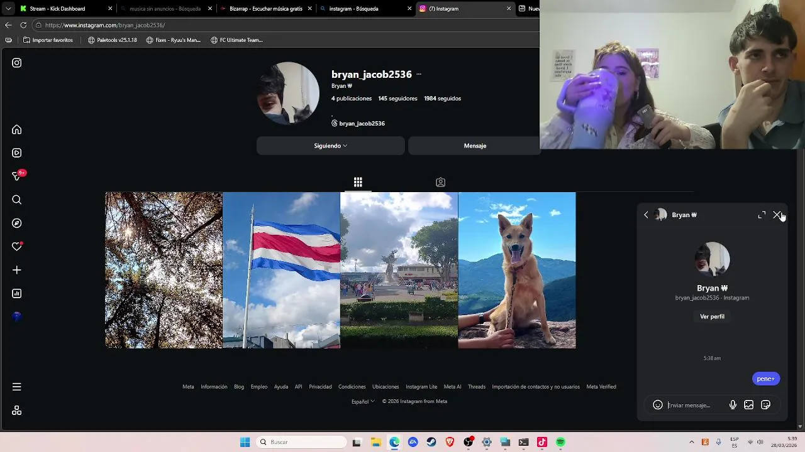Viewport: 805px width, 452px height.
Task: Click the address bar URL
Action: [x=105, y=25]
